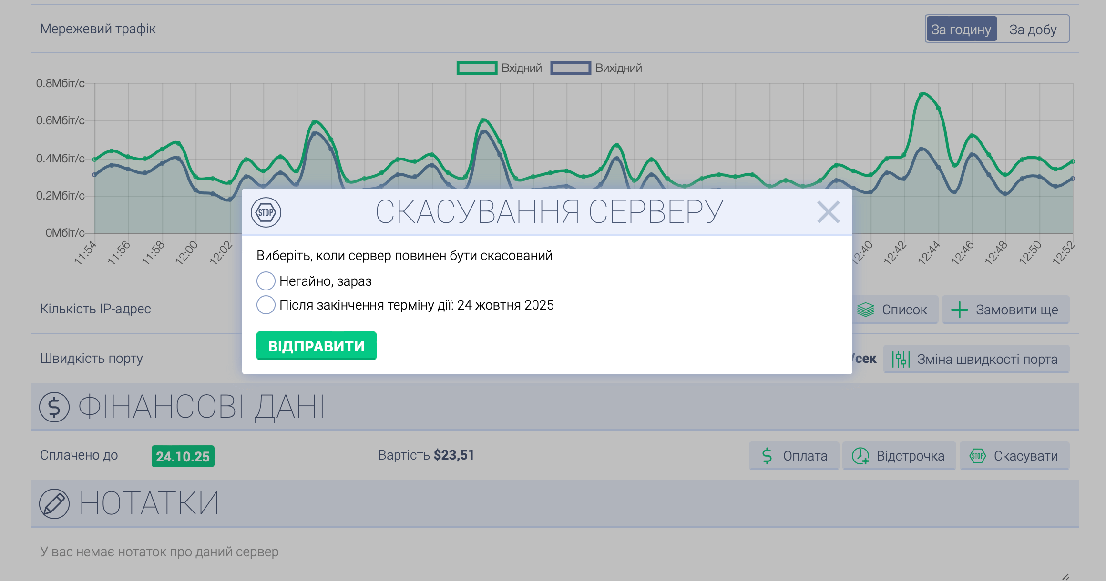Click 'Замовити ще' to order IPs

[x=1006, y=310]
